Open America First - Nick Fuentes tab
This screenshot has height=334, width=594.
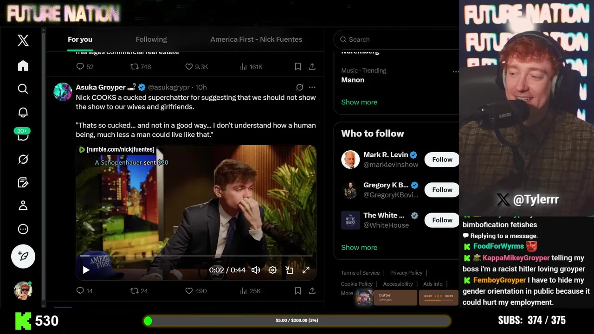click(x=256, y=39)
